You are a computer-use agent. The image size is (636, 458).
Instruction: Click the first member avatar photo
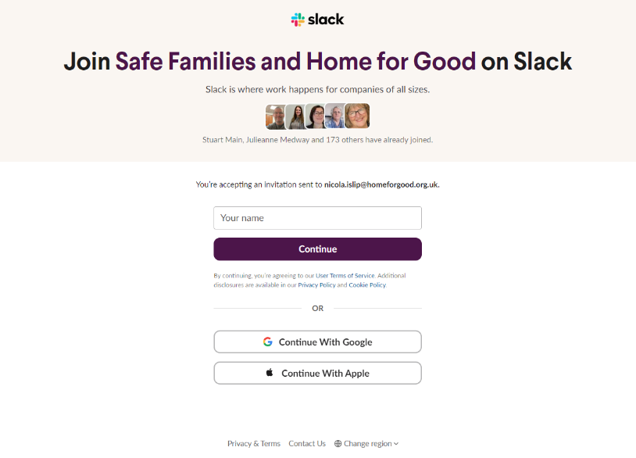click(275, 116)
